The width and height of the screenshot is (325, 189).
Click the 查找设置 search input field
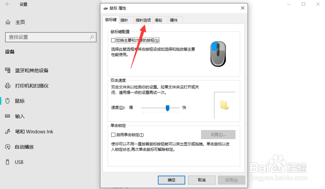pyautogui.click(x=51, y=37)
